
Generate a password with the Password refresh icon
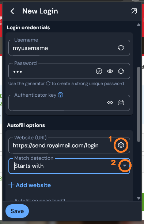(121, 71)
